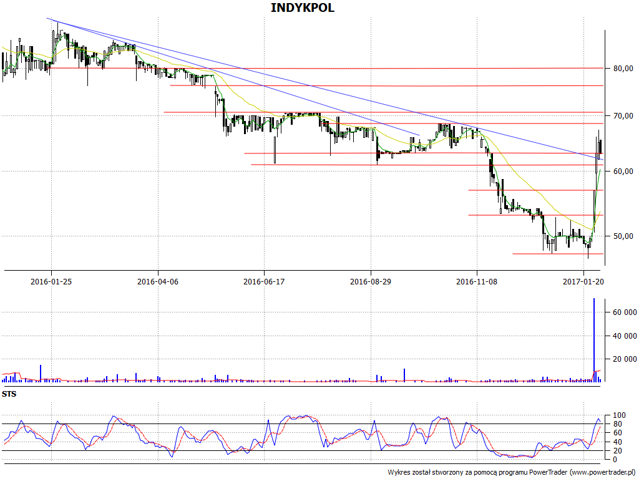The image size is (639, 479).
Task: Select the 2017-01-20 date label
Action: [583, 281]
